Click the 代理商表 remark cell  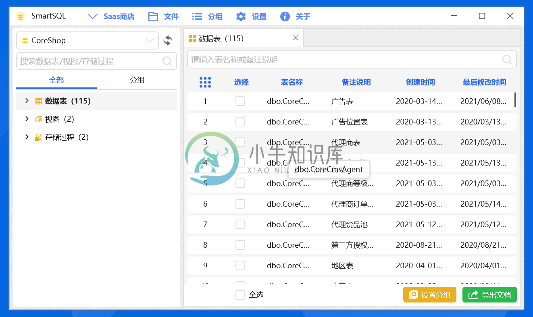pyautogui.click(x=346, y=143)
